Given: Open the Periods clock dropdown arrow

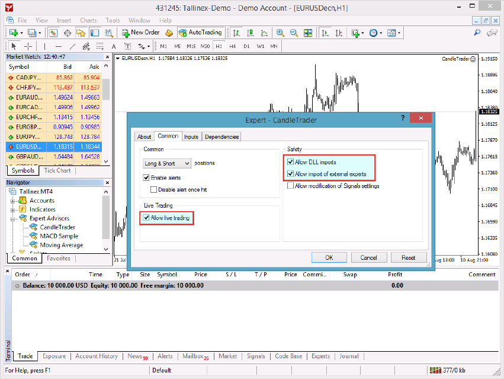Looking at the screenshot, I should pyautogui.click(x=381, y=33).
